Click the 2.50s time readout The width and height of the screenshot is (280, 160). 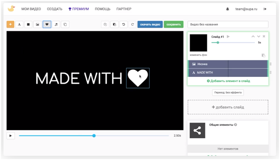pos(177,136)
